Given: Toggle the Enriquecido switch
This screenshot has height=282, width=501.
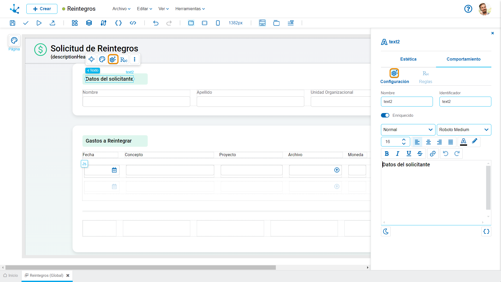Looking at the screenshot, I should (385, 115).
